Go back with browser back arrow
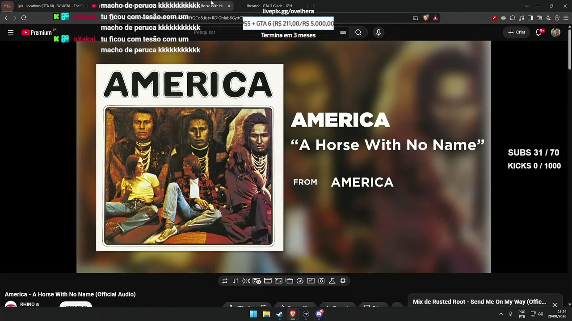The width and height of the screenshot is (572, 321). [x=6, y=18]
